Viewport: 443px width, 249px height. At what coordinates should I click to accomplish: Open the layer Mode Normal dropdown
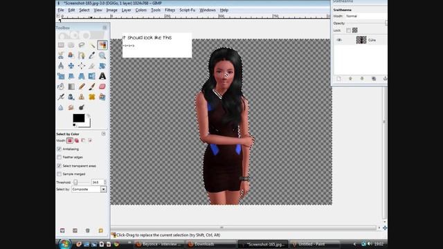(366, 16)
